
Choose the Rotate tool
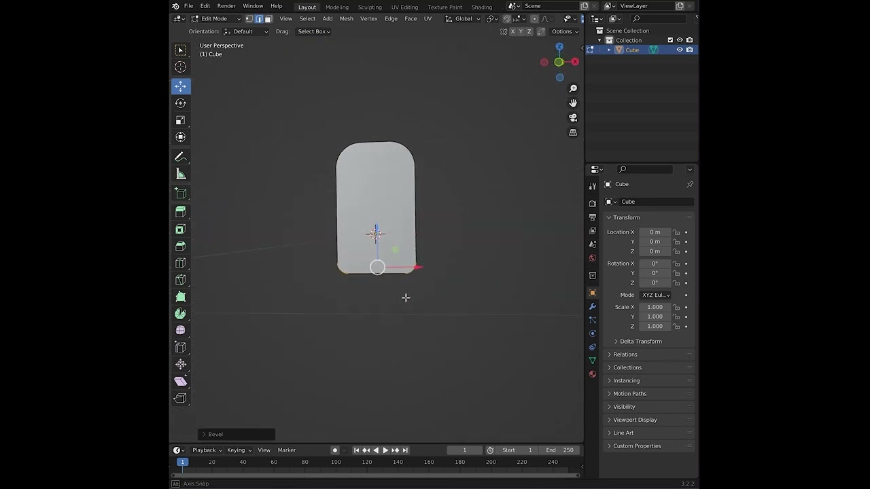coord(181,103)
